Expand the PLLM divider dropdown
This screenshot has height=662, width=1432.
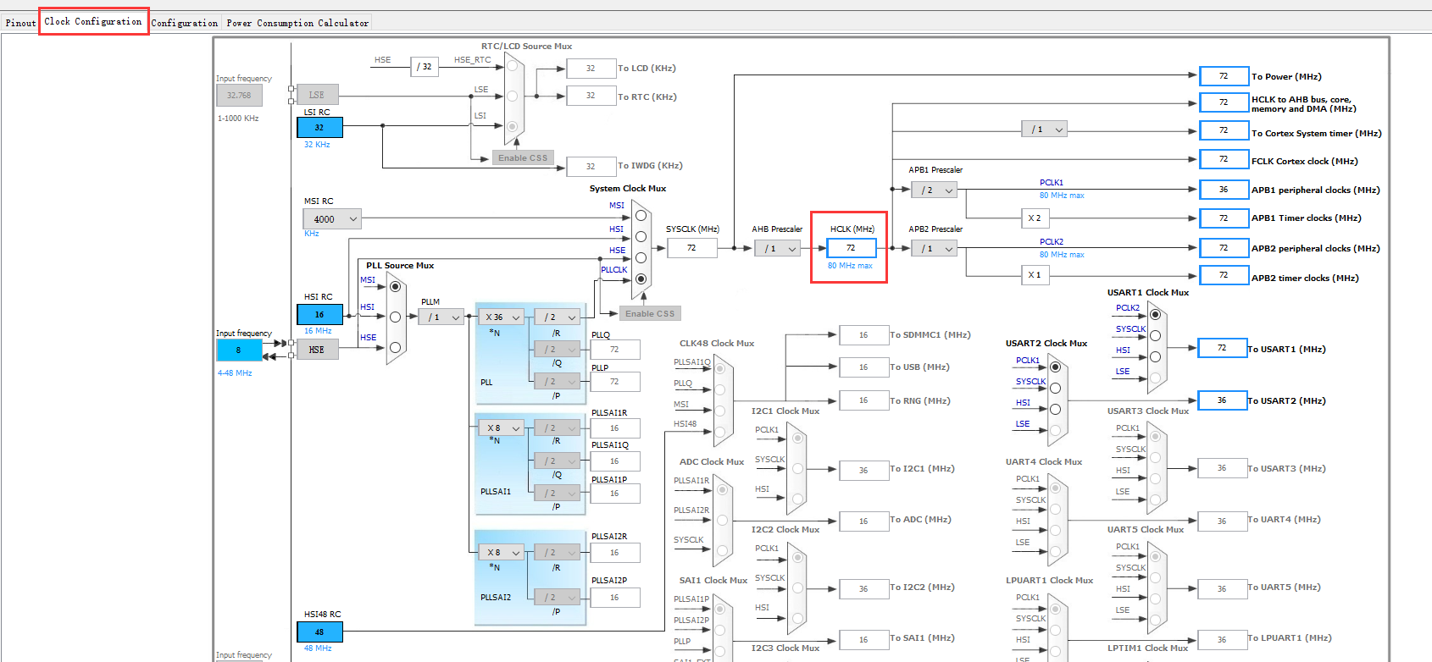[x=441, y=317]
